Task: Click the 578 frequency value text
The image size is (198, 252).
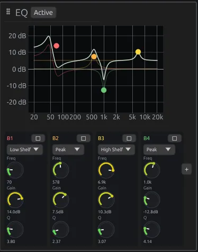Action: 56,182
